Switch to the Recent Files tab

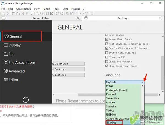(41, 18)
